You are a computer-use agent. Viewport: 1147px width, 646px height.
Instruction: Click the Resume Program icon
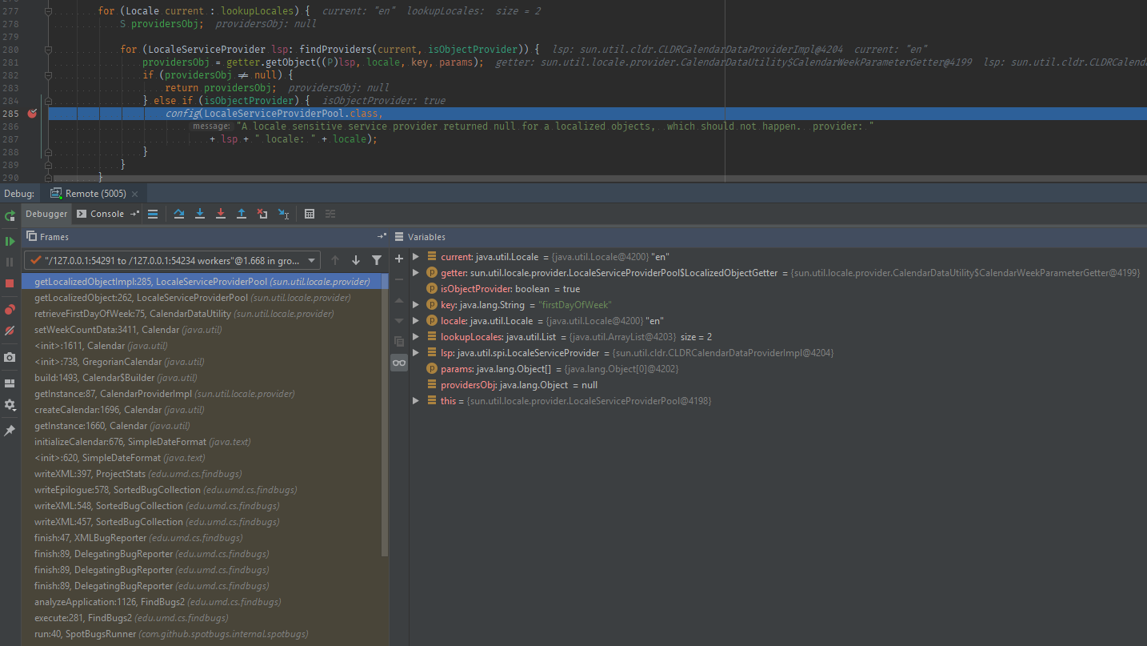click(x=10, y=241)
